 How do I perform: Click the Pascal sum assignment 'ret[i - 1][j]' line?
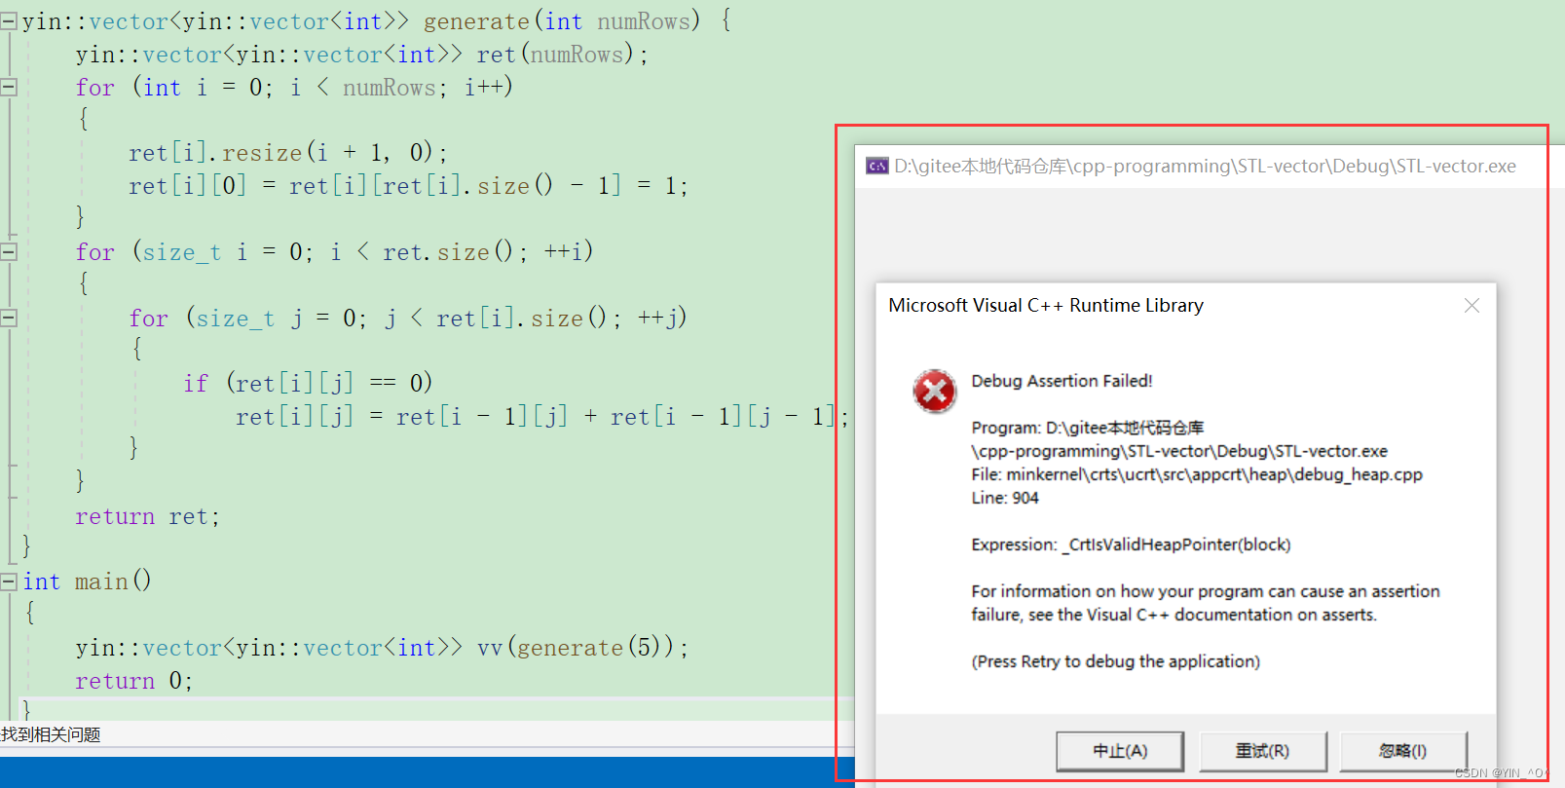click(x=542, y=417)
